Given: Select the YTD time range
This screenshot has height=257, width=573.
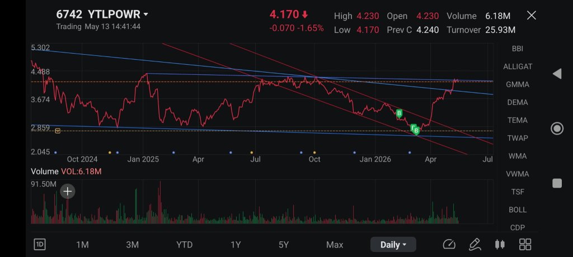Looking at the screenshot, I should click(x=184, y=245).
